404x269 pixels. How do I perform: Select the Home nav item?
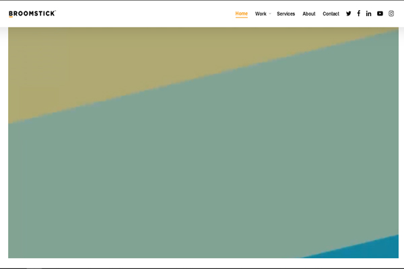point(241,13)
